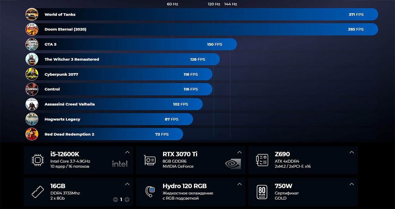This screenshot has height=209, width=395.
Task: Click the motherboard icon for Z690
Action: [262, 160]
